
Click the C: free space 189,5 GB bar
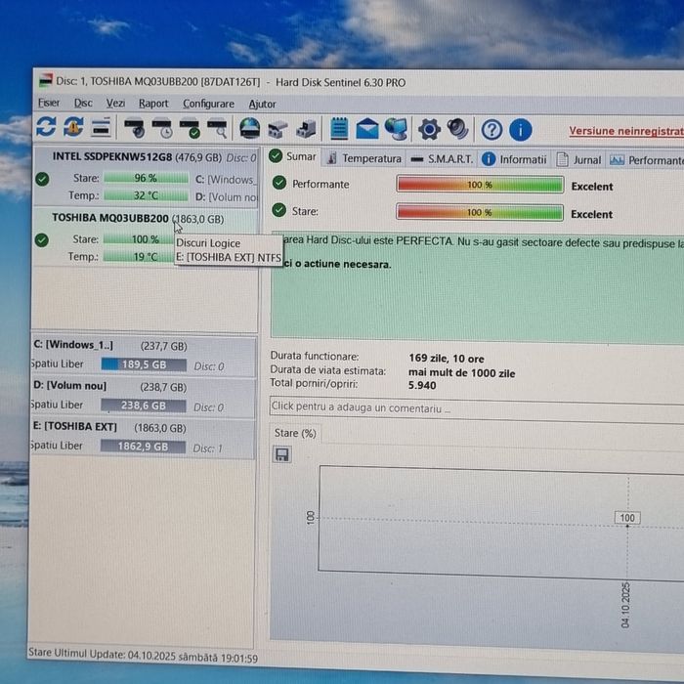click(144, 364)
